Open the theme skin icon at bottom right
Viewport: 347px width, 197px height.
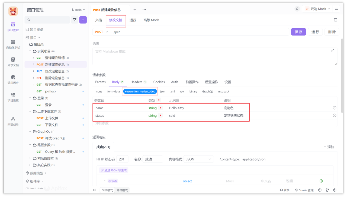click(x=327, y=190)
